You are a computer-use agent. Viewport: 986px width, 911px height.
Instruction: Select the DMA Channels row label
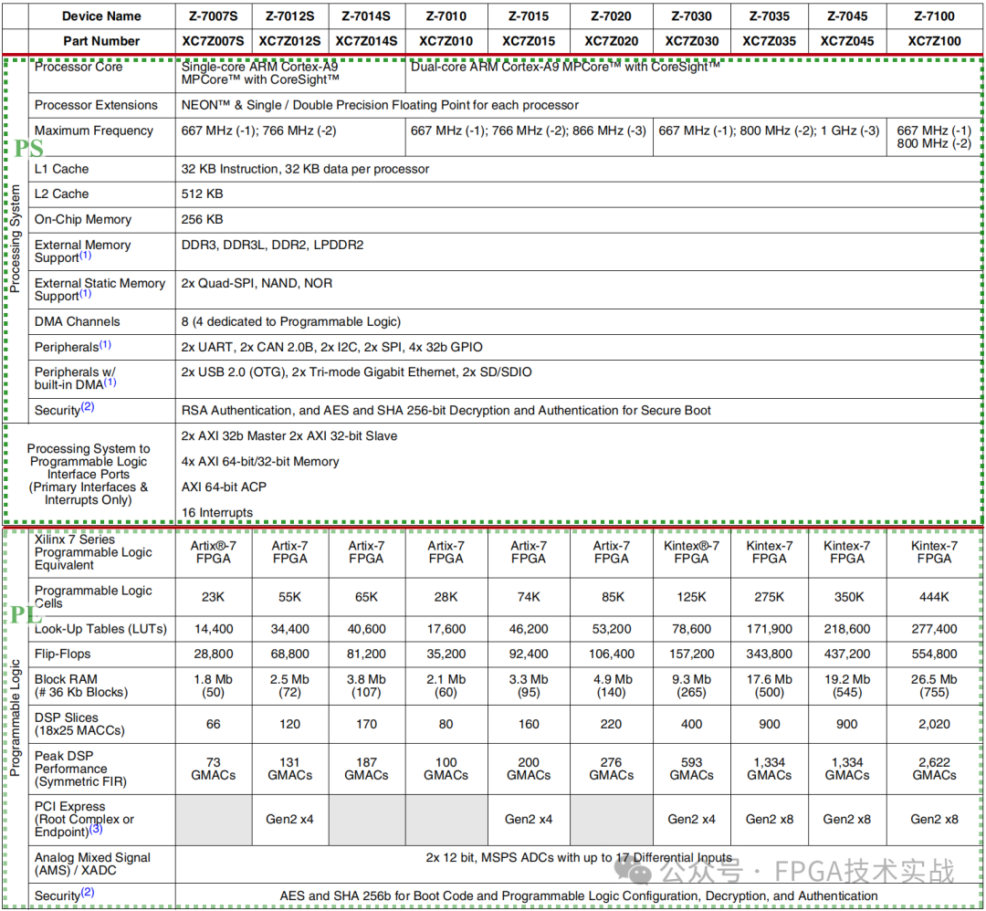pos(78,322)
